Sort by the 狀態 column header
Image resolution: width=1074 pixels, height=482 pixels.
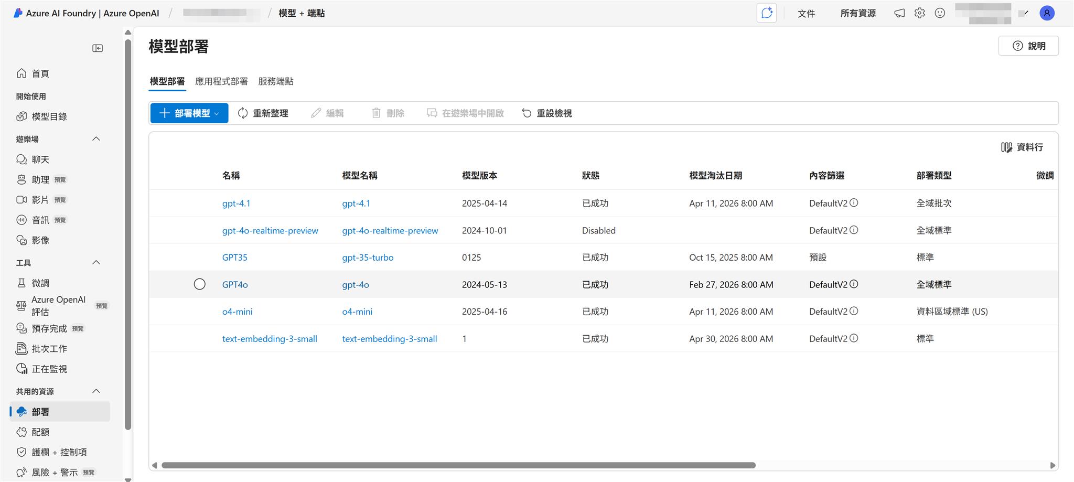(x=590, y=176)
